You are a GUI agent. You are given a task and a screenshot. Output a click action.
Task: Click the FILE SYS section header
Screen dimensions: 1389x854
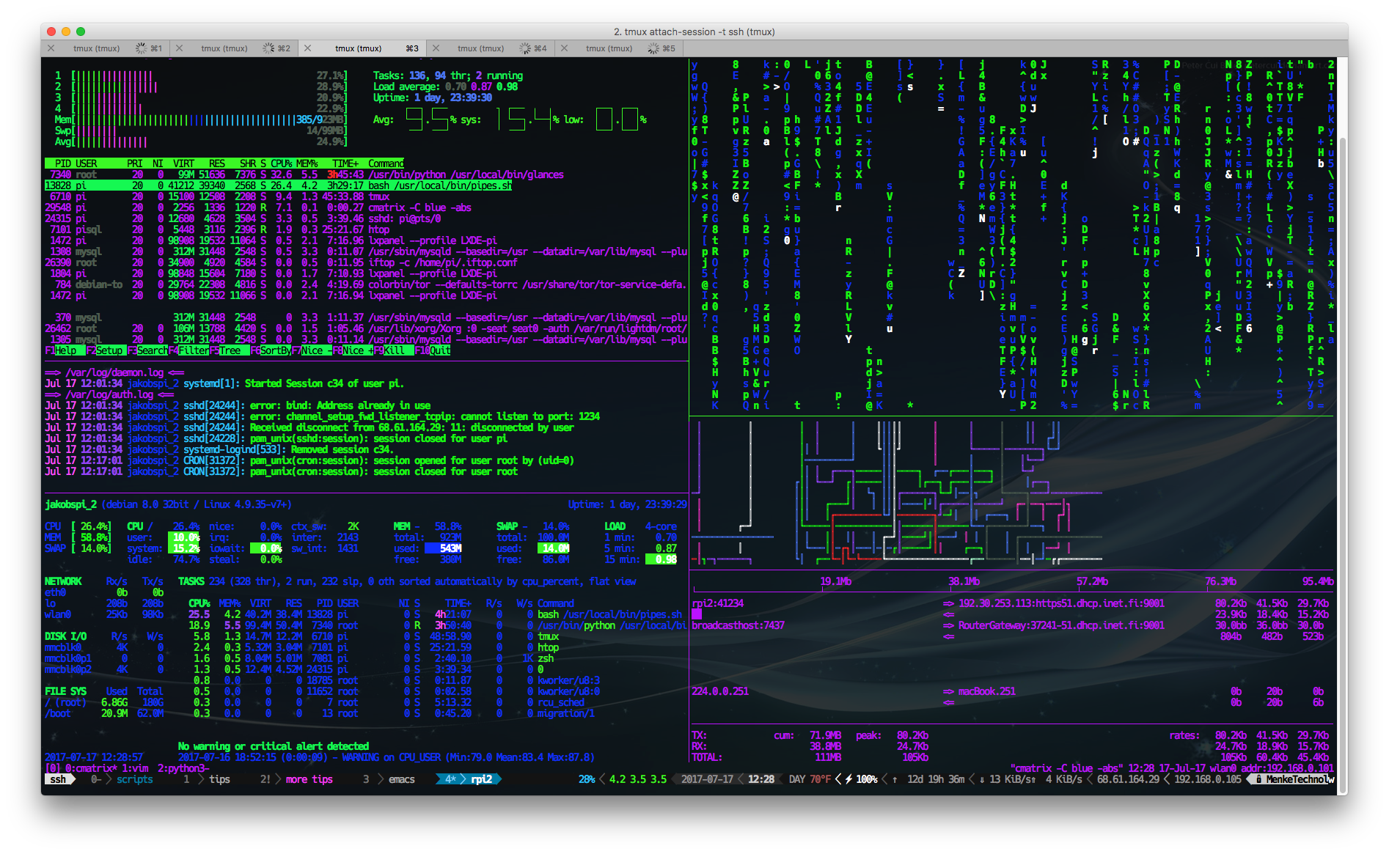pos(65,691)
